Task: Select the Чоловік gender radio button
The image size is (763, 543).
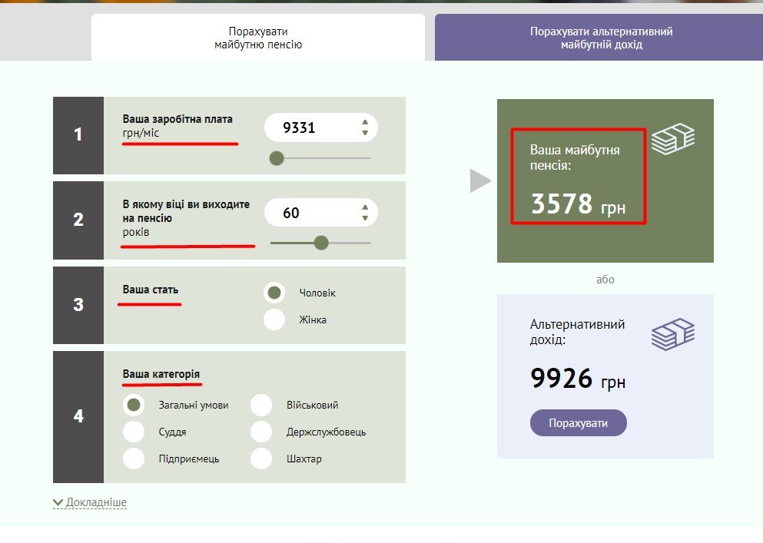Action: coord(274,293)
